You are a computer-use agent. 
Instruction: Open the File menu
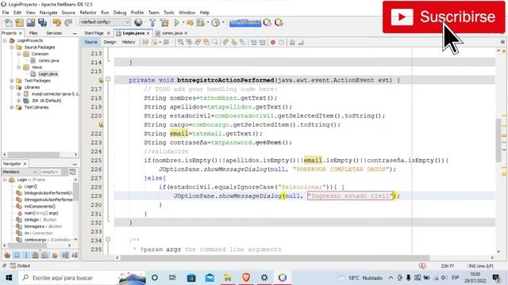6,13
